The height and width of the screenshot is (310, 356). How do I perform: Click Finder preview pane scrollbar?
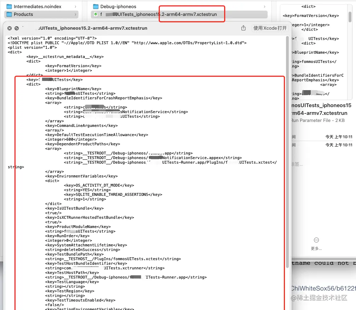tap(350, 17)
